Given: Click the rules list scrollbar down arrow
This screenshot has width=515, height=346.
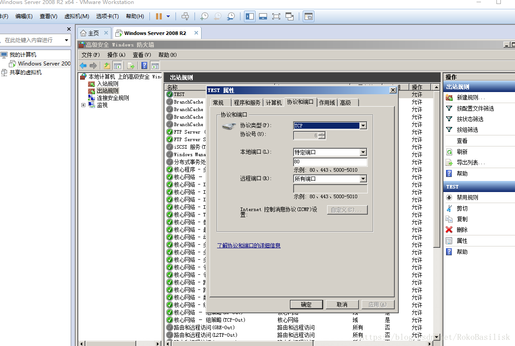Looking at the screenshot, I should pyautogui.click(x=436, y=337).
